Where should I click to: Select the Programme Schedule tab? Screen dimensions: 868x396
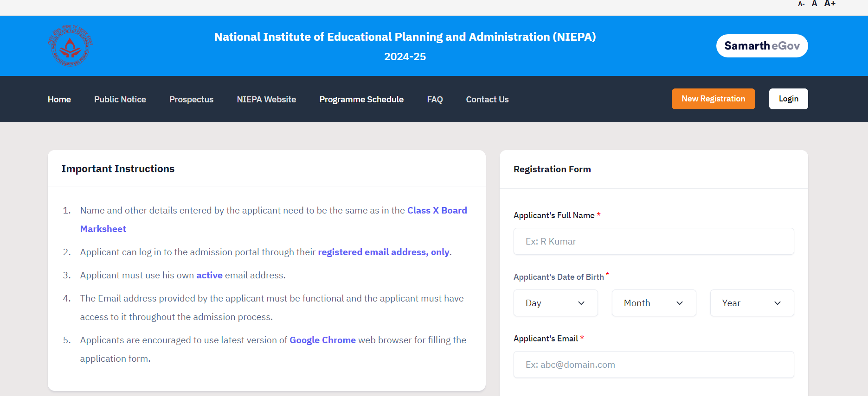(x=361, y=99)
